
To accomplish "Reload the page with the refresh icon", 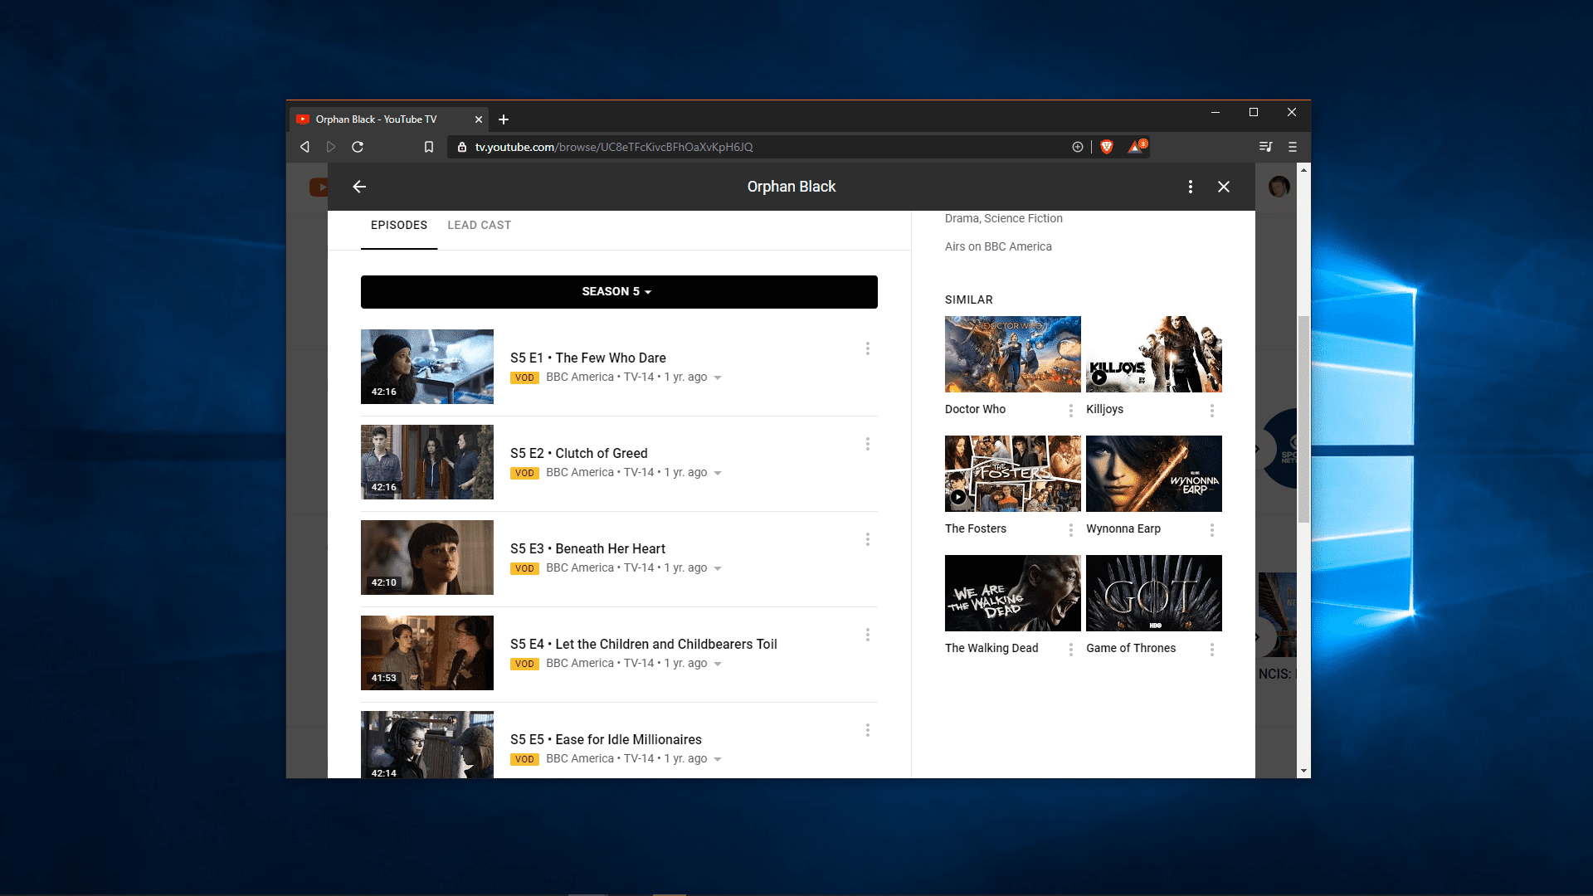I will 358,147.
